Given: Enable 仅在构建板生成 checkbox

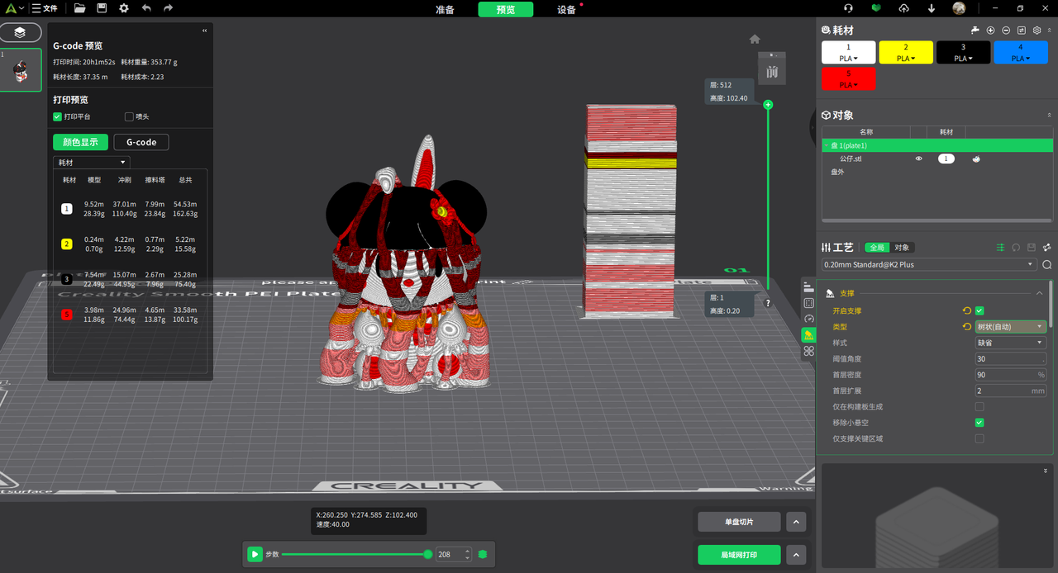Looking at the screenshot, I should coord(979,407).
